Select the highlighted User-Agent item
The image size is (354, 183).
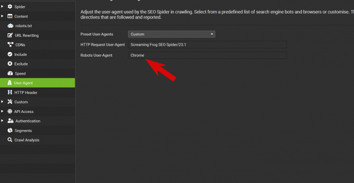(37, 83)
